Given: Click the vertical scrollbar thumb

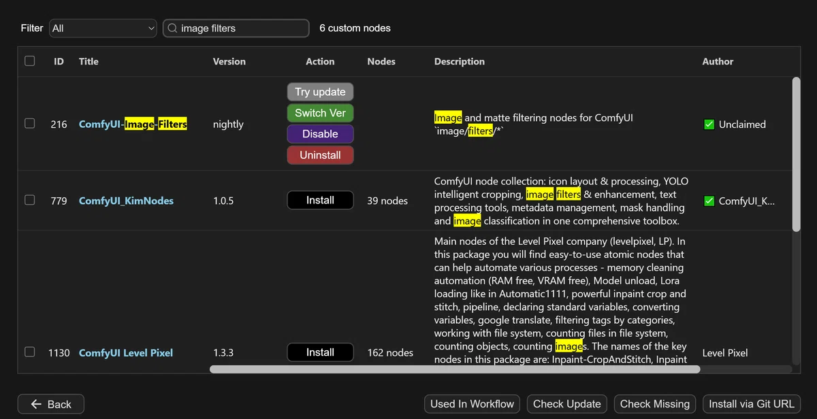Looking at the screenshot, I should (796, 154).
